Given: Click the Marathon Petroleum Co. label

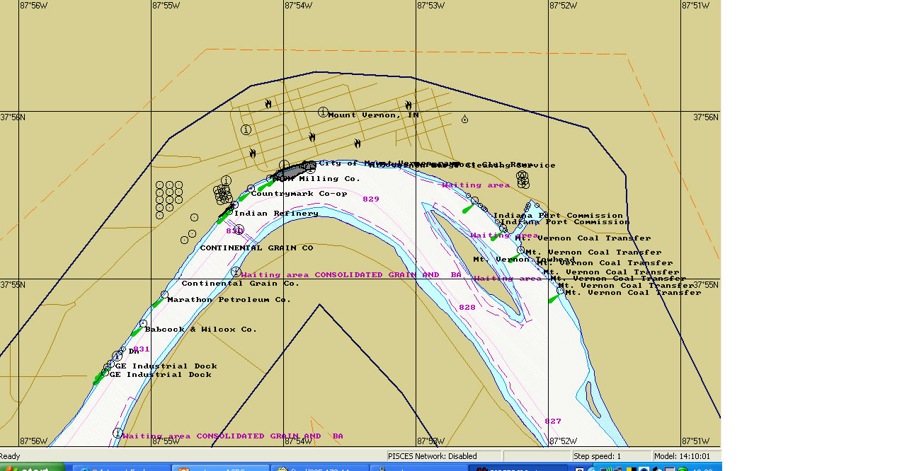Looking at the screenshot, I should click(229, 299).
